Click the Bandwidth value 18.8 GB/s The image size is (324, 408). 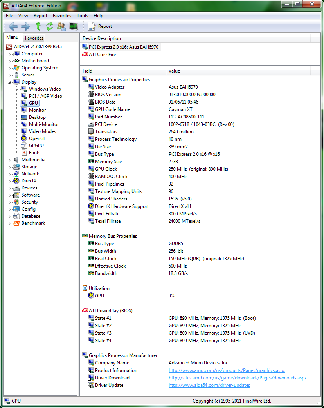point(178,273)
